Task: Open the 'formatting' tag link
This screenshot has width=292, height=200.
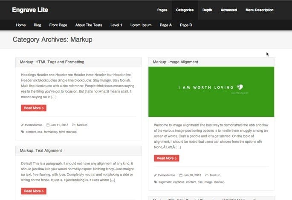Action: point(51,132)
